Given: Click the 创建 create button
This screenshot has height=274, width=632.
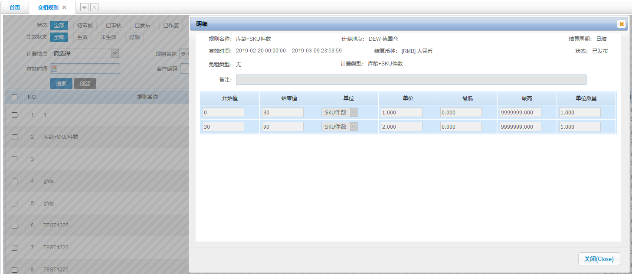Looking at the screenshot, I should click(x=85, y=84).
